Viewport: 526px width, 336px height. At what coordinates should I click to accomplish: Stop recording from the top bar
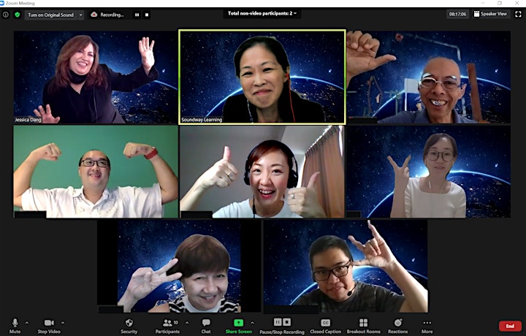point(147,15)
